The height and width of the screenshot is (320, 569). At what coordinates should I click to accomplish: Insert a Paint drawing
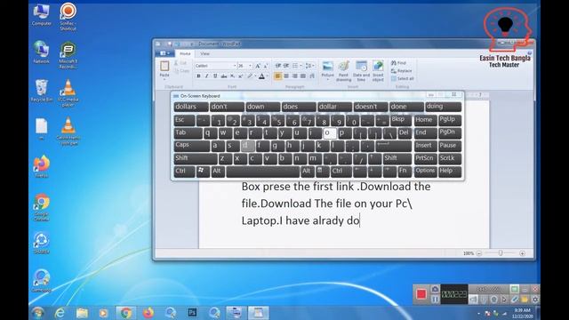click(x=343, y=71)
